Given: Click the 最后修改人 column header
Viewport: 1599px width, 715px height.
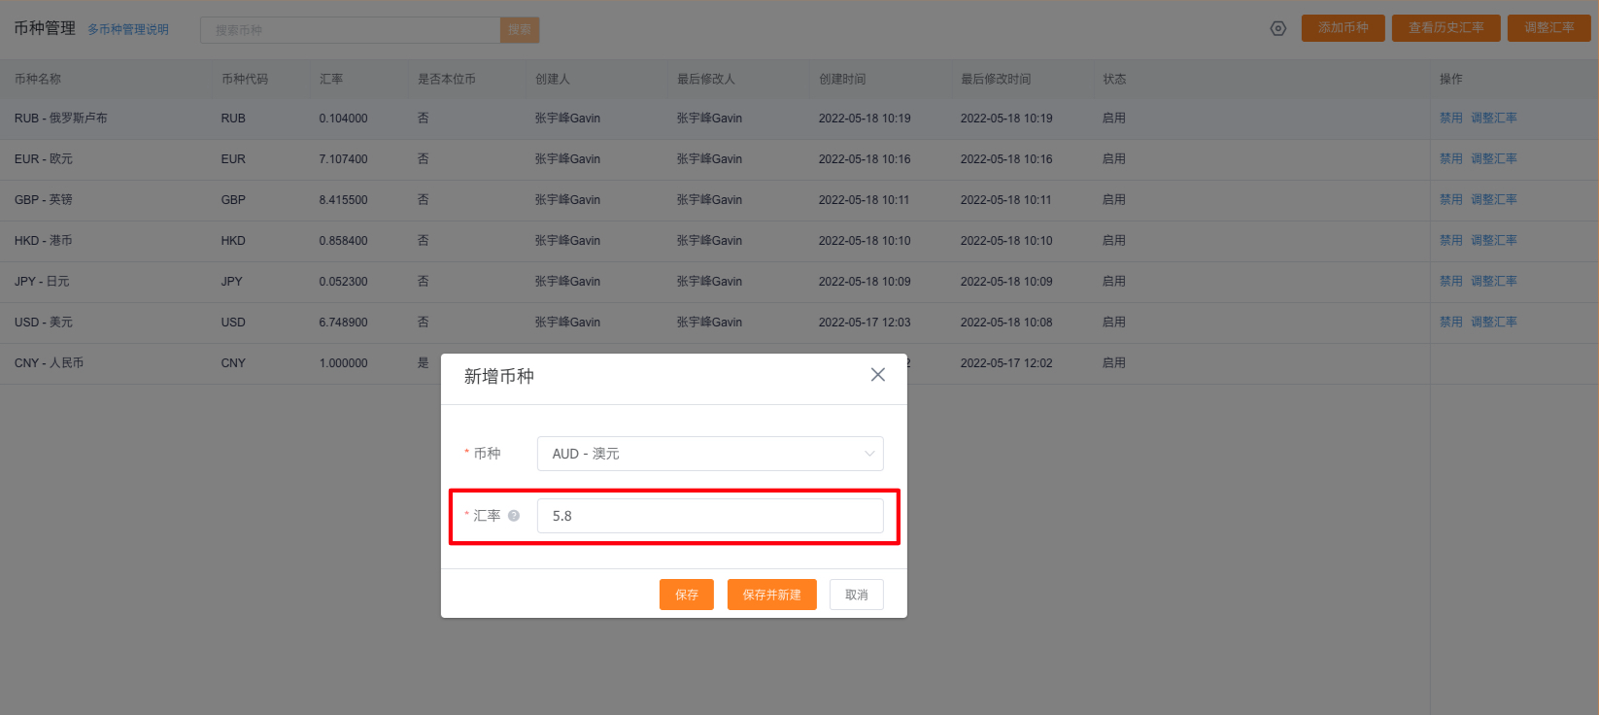Looking at the screenshot, I should 706,80.
